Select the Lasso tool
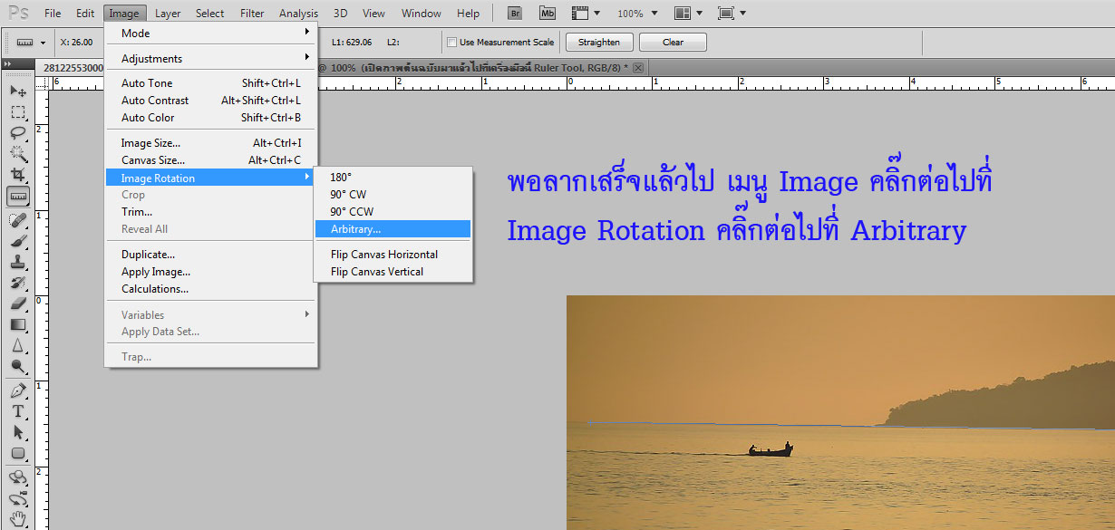The width and height of the screenshot is (1115, 530). point(17,132)
